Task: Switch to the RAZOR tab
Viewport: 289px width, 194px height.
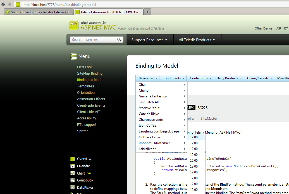Action: (202, 107)
